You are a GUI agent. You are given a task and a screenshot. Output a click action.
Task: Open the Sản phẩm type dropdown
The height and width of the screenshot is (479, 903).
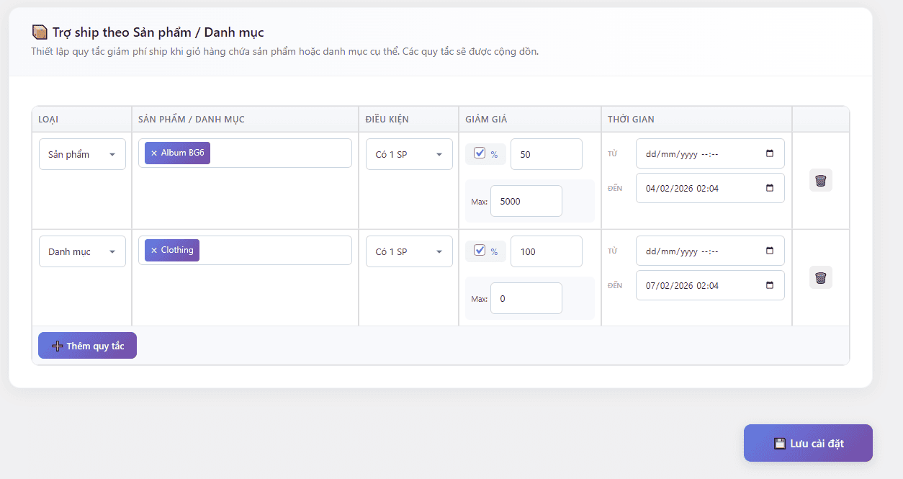pyautogui.click(x=82, y=154)
